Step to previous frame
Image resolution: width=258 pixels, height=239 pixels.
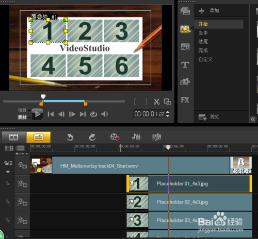tap(61, 114)
